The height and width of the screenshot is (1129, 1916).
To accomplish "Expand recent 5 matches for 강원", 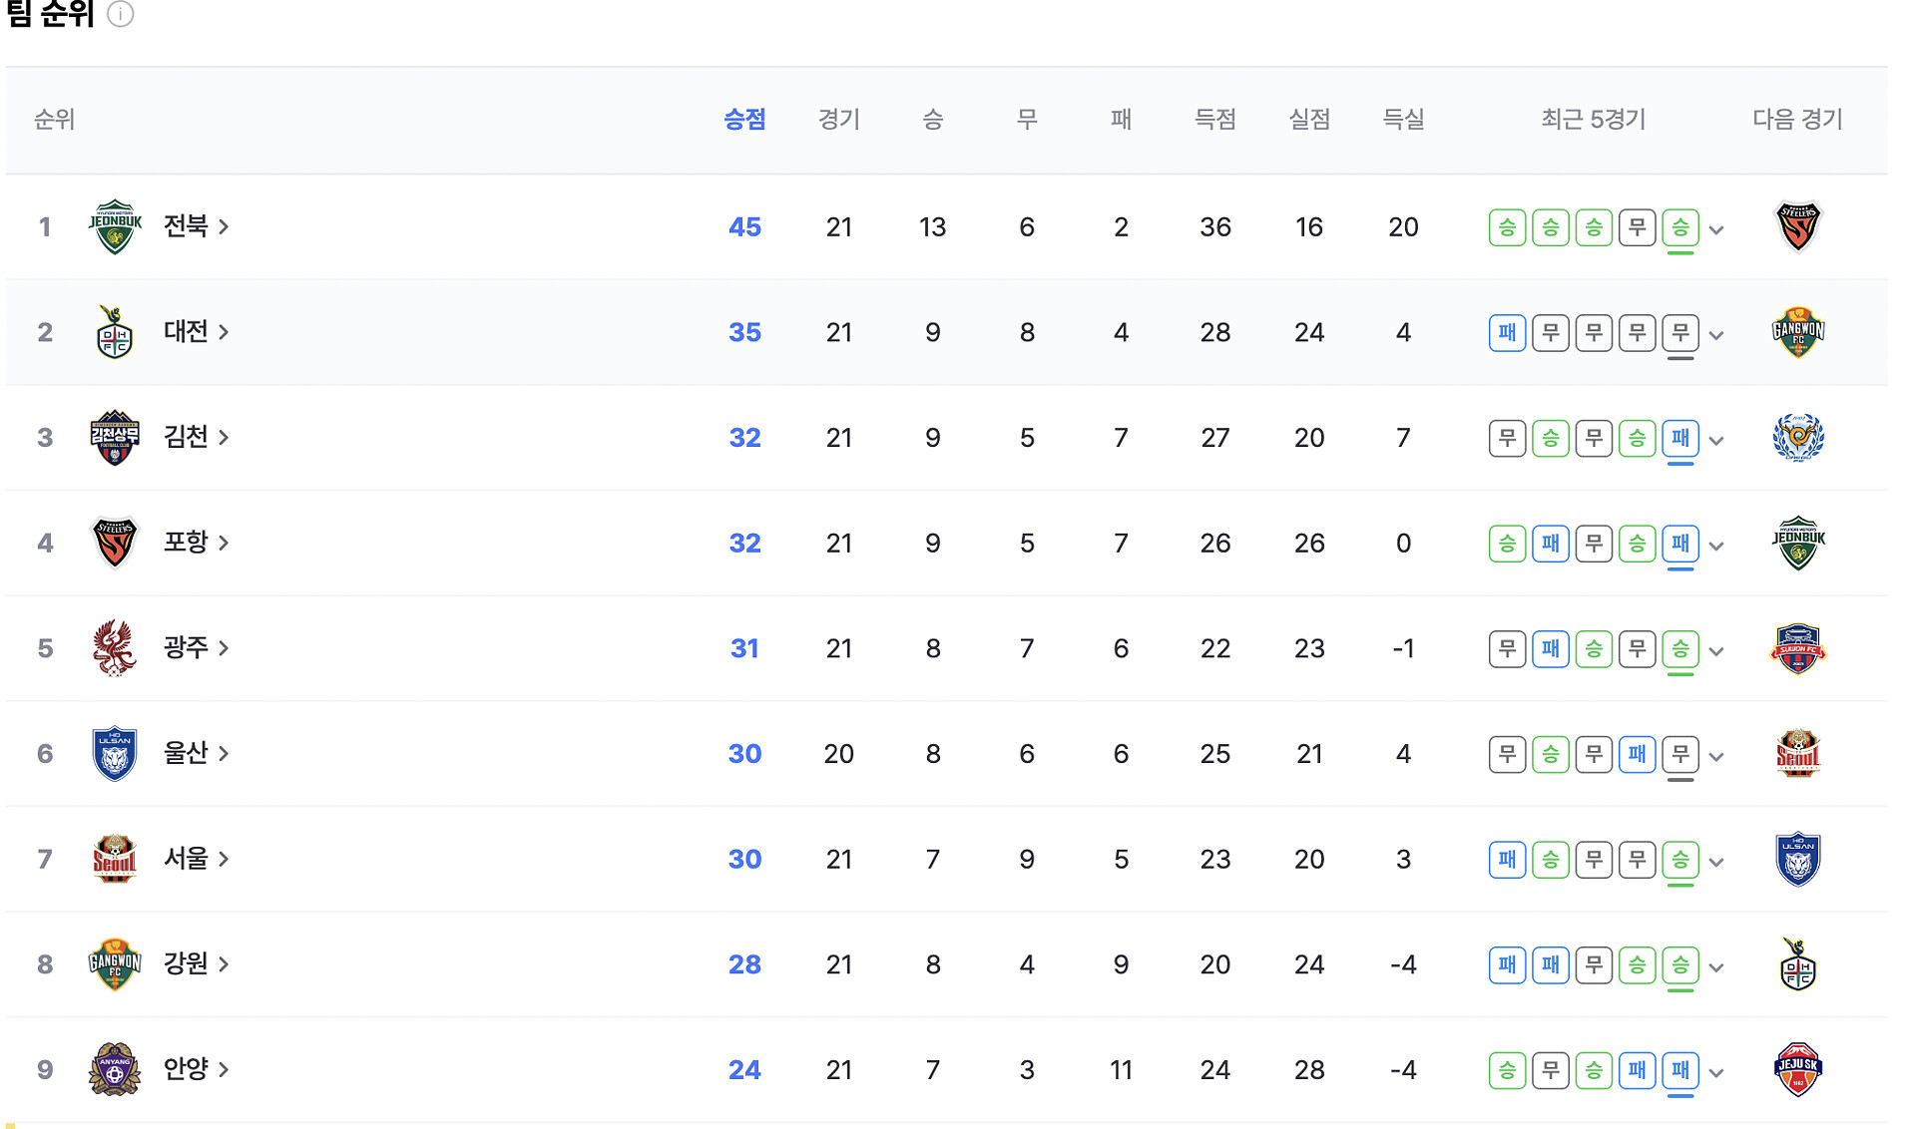I will point(1716,967).
